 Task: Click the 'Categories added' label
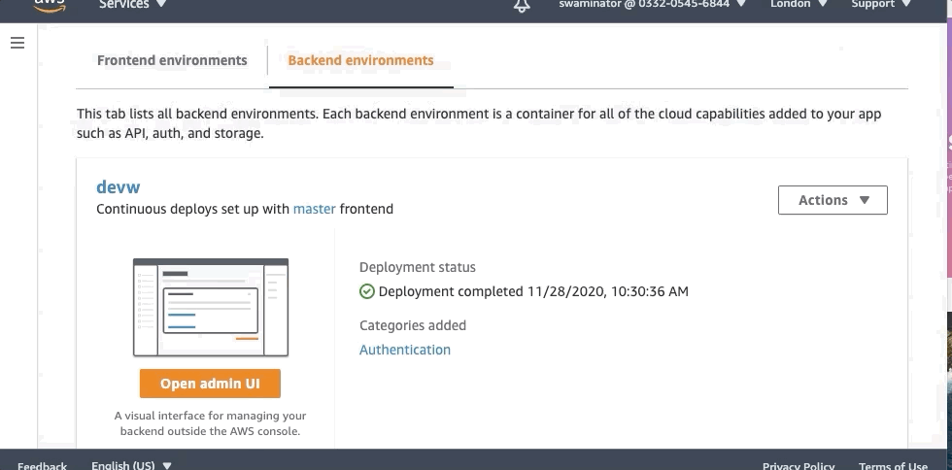413,325
